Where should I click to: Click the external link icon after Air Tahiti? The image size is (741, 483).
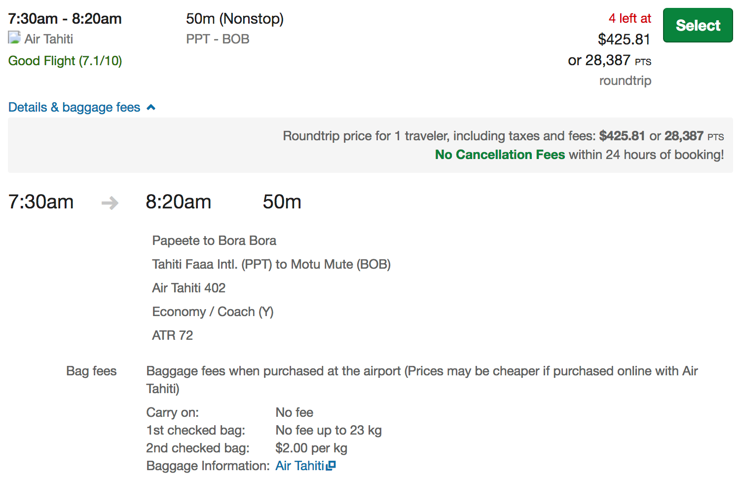[x=331, y=465]
